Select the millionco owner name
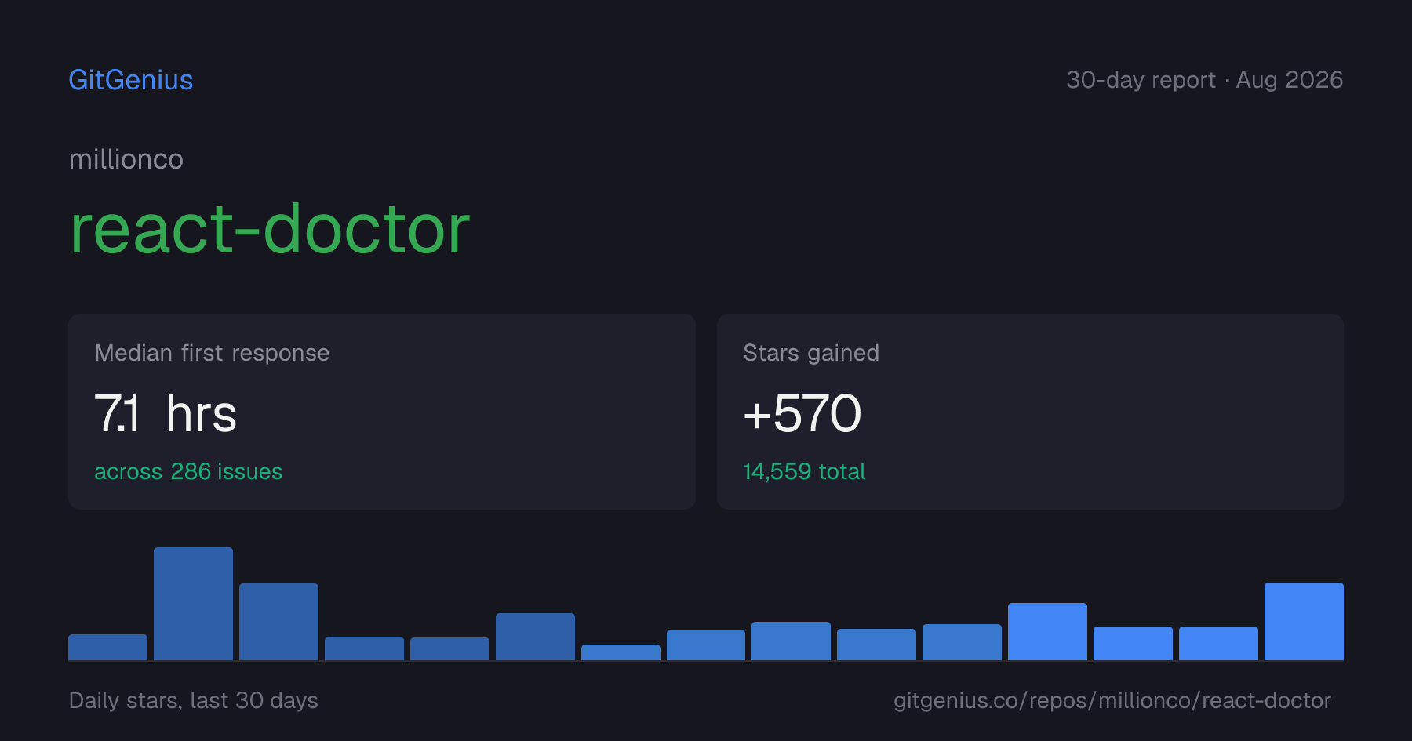1412x741 pixels. point(126,159)
